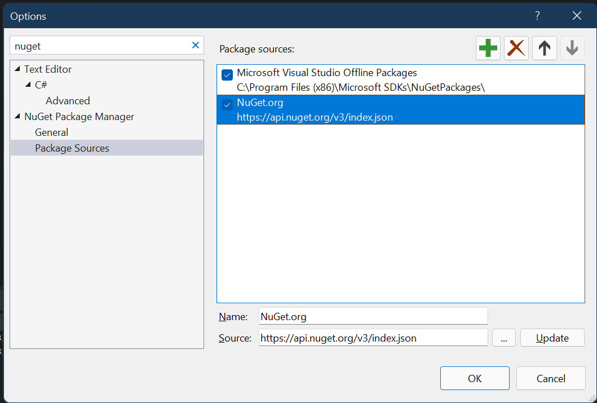Move selected package source up
Image resolution: width=597 pixels, height=403 pixels.
(x=545, y=48)
